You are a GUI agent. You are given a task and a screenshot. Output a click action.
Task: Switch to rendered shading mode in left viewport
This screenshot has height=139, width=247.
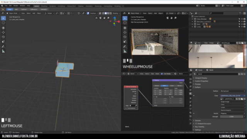point(111,13)
